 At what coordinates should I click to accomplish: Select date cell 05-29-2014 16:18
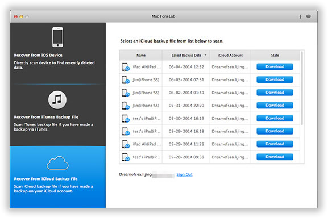(x=186, y=132)
